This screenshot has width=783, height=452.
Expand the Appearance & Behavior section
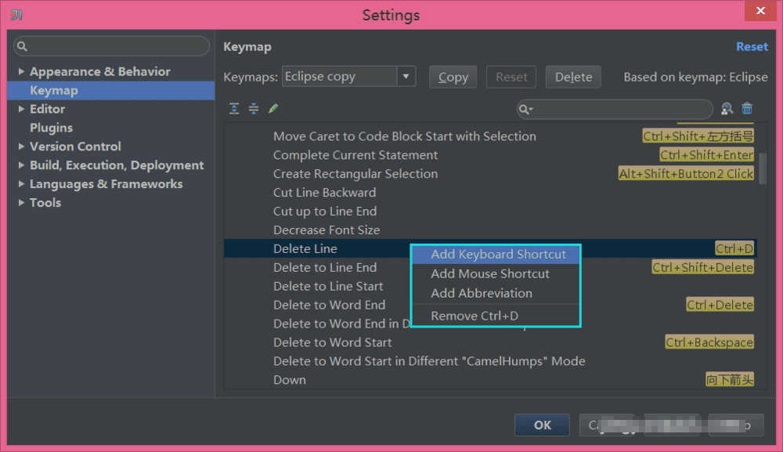tap(21, 72)
